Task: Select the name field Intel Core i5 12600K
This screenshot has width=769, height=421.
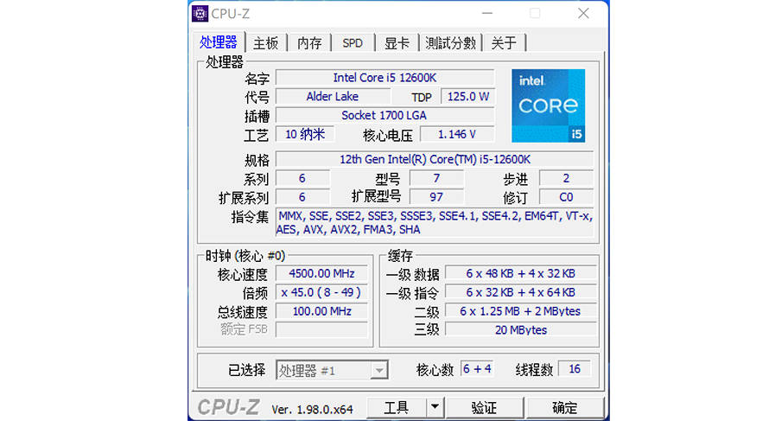Action: point(385,78)
